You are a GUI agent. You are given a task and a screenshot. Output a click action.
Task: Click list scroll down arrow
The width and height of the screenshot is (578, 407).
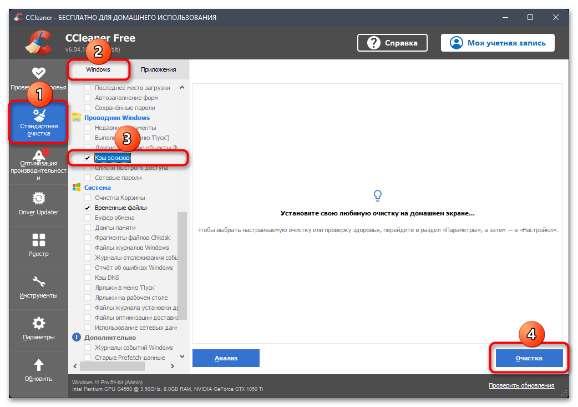(182, 356)
